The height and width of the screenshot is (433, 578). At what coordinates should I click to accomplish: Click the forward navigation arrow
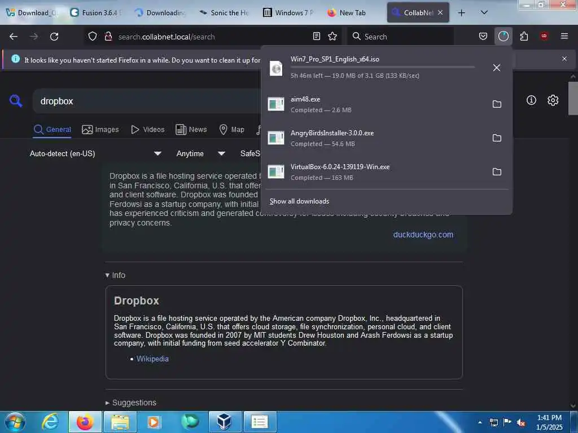coord(34,37)
